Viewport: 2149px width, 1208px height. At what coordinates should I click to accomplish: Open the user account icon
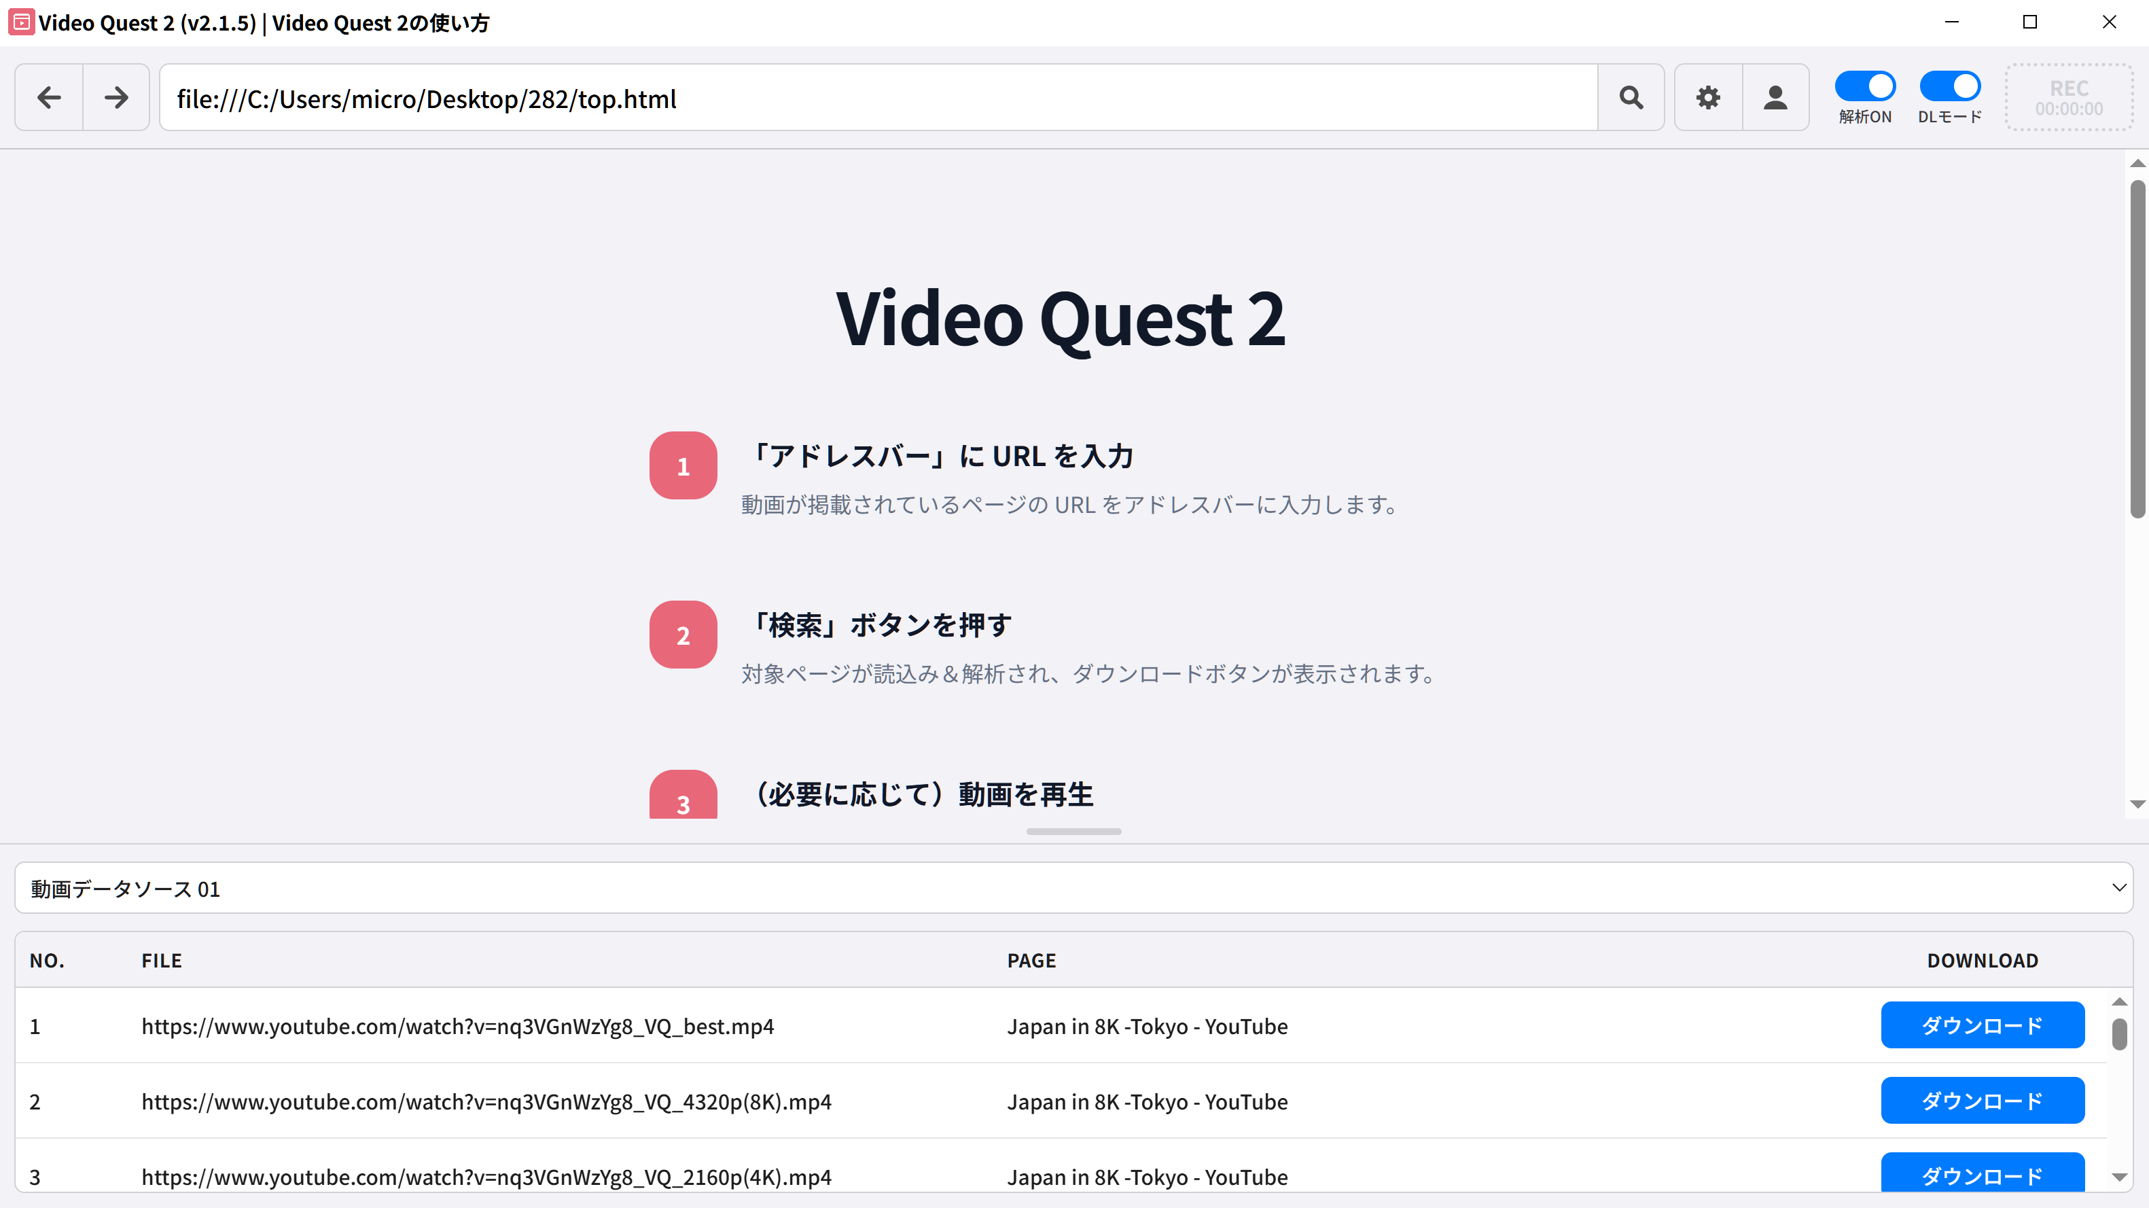pyautogui.click(x=1775, y=96)
